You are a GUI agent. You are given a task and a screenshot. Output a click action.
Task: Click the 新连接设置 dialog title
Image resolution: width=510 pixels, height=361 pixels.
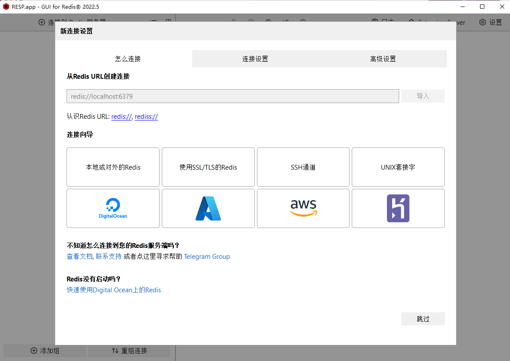(77, 31)
